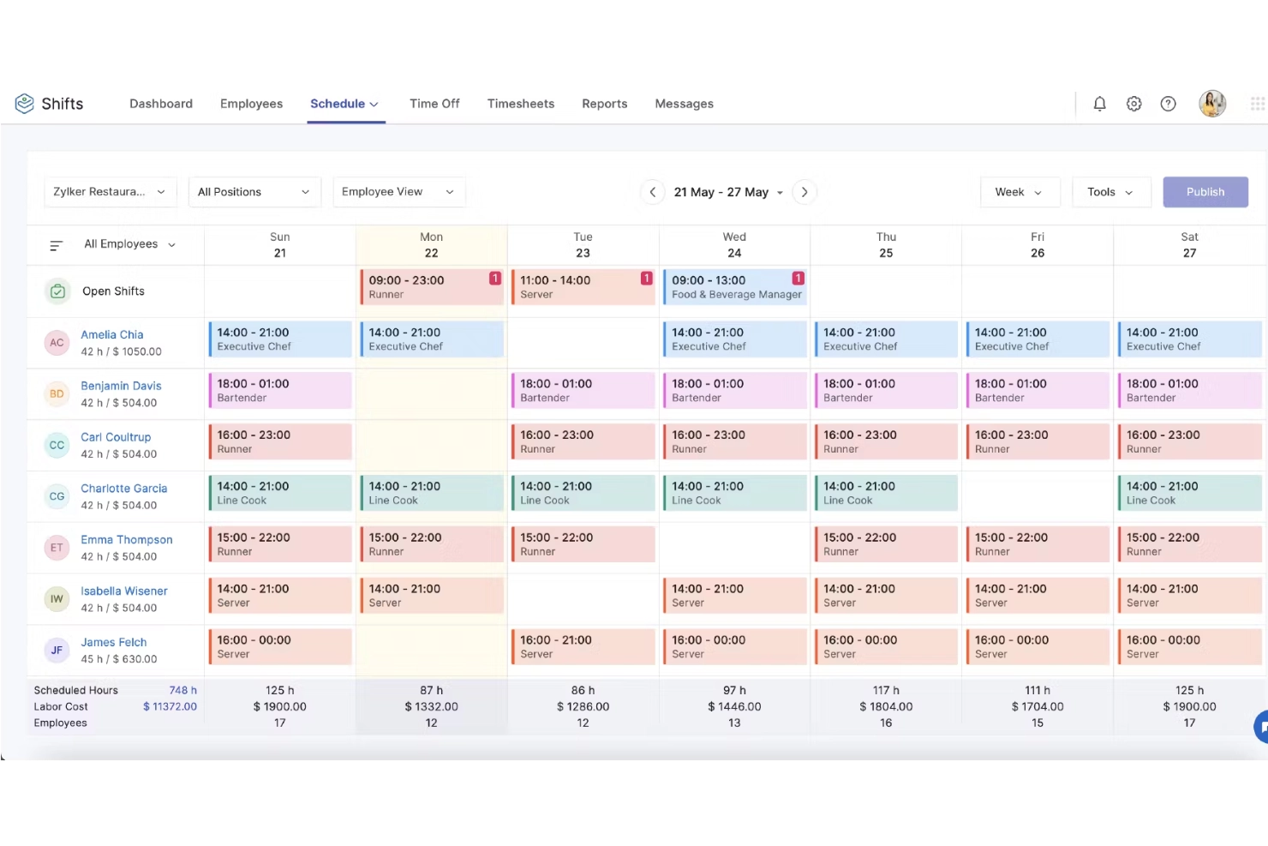Expand the Zylker Restaurant location dropdown
The image size is (1268, 846).
click(110, 192)
